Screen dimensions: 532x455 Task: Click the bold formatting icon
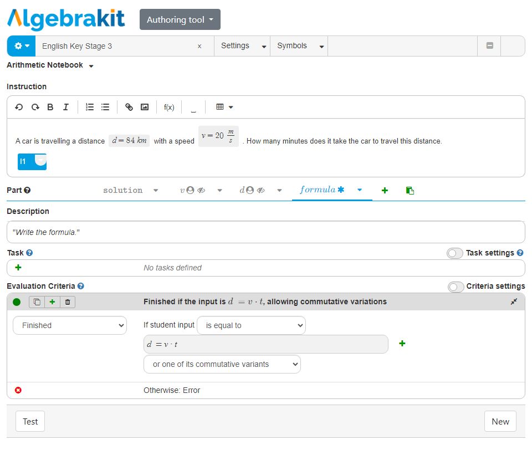(x=50, y=107)
